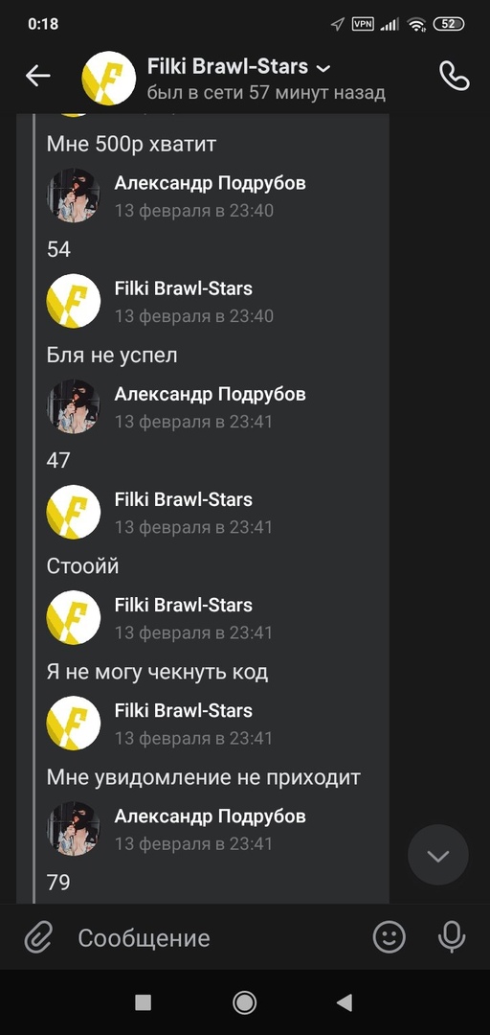This screenshot has height=1035, width=490.
Task: Jump to latest messages with round down-arrow button
Action: point(438,856)
